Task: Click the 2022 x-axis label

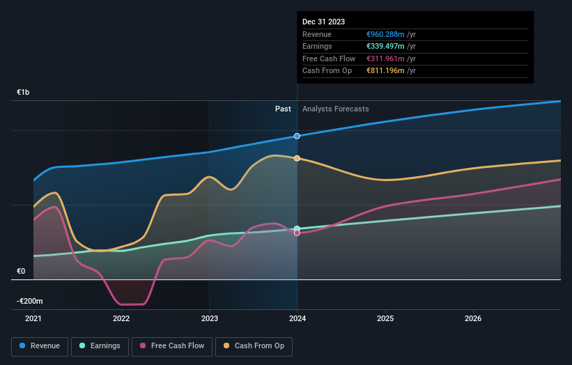Action: [121, 319]
